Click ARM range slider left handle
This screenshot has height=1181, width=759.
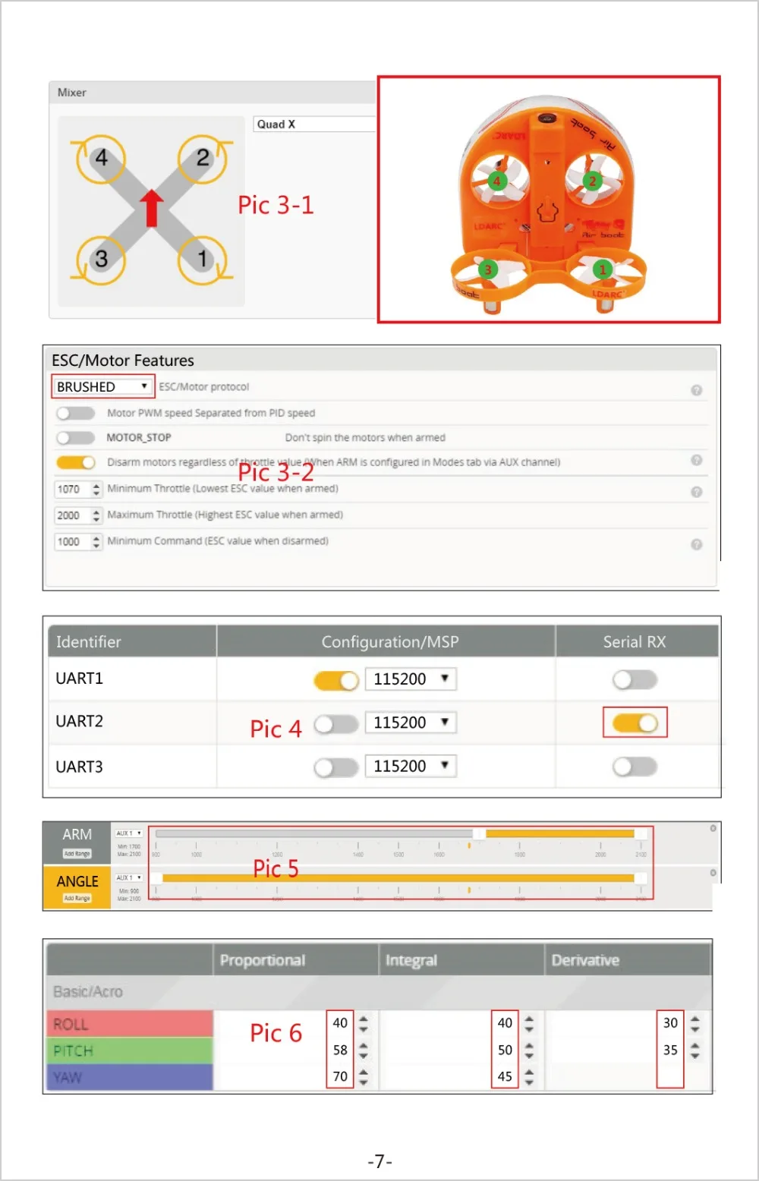pyautogui.click(x=479, y=833)
